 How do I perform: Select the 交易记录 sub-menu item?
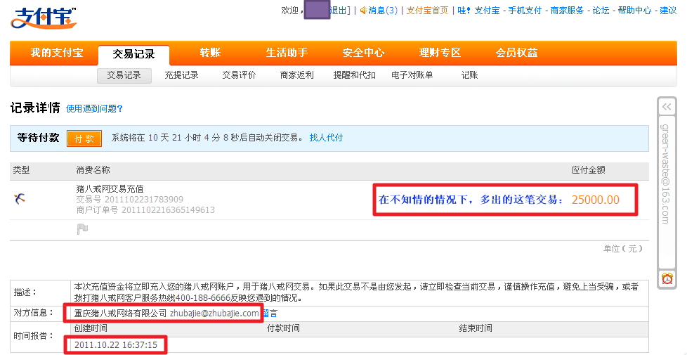124,75
